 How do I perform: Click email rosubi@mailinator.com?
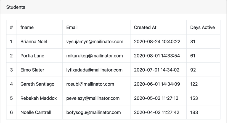[90, 84]
